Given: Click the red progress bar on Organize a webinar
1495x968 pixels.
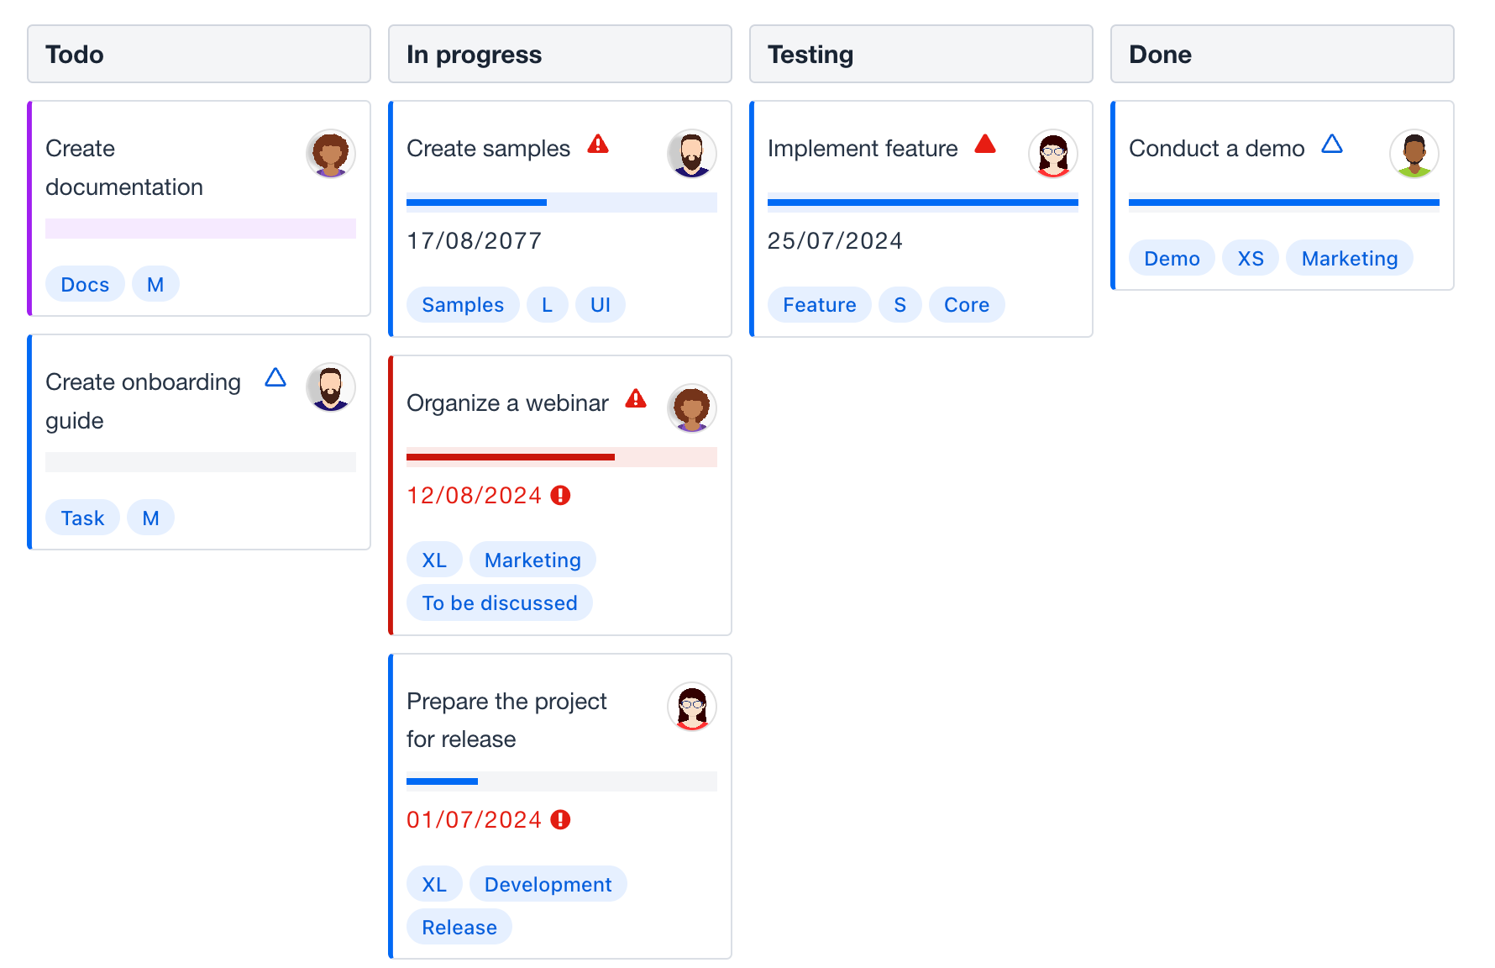Looking at the screenshot, I should [510, 457].
